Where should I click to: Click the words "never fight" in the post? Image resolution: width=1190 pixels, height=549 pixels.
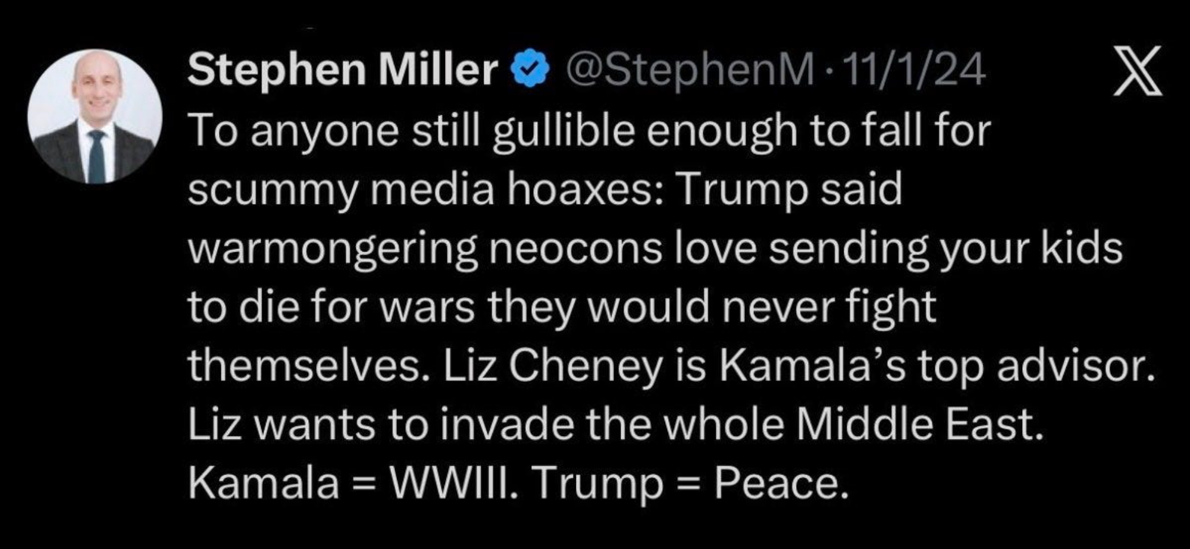pos(829,308)
